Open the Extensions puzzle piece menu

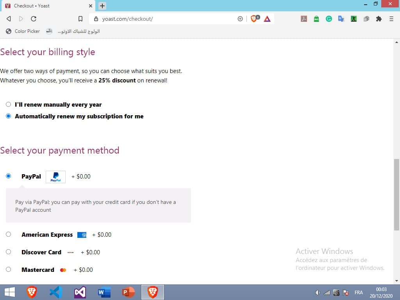coord(379,19)
